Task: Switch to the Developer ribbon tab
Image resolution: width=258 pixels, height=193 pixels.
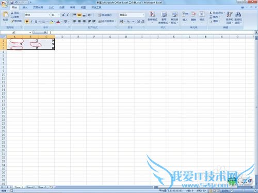Action: 96,7
